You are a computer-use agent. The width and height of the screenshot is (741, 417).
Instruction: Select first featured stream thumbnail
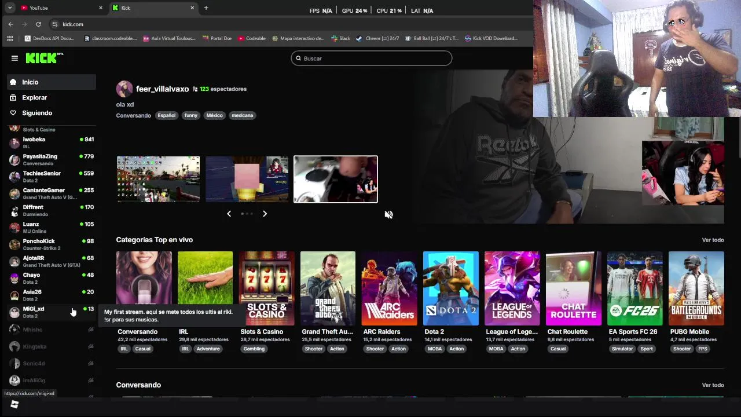click(158, 179)
